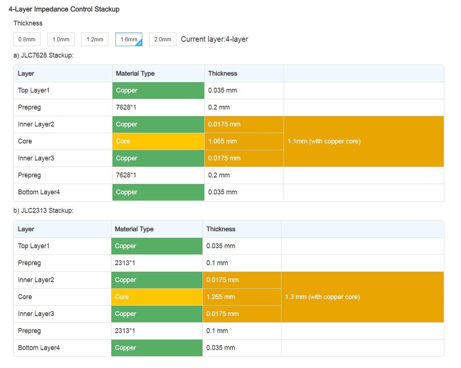Pick the 2.0mm thickness option

pos(163,39)
